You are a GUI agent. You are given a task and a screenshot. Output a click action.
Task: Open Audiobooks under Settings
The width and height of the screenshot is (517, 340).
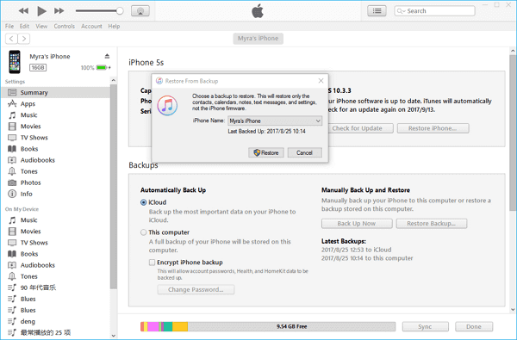[x=56, y=160]
